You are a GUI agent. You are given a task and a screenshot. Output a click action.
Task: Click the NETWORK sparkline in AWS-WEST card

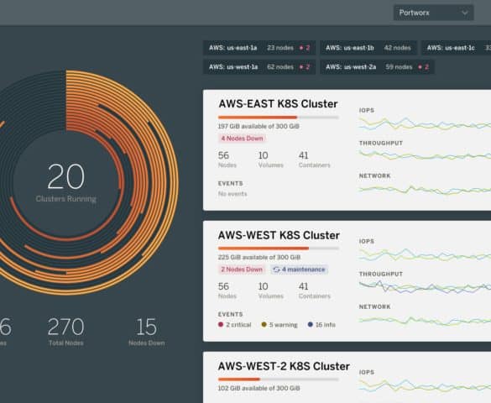425,321
